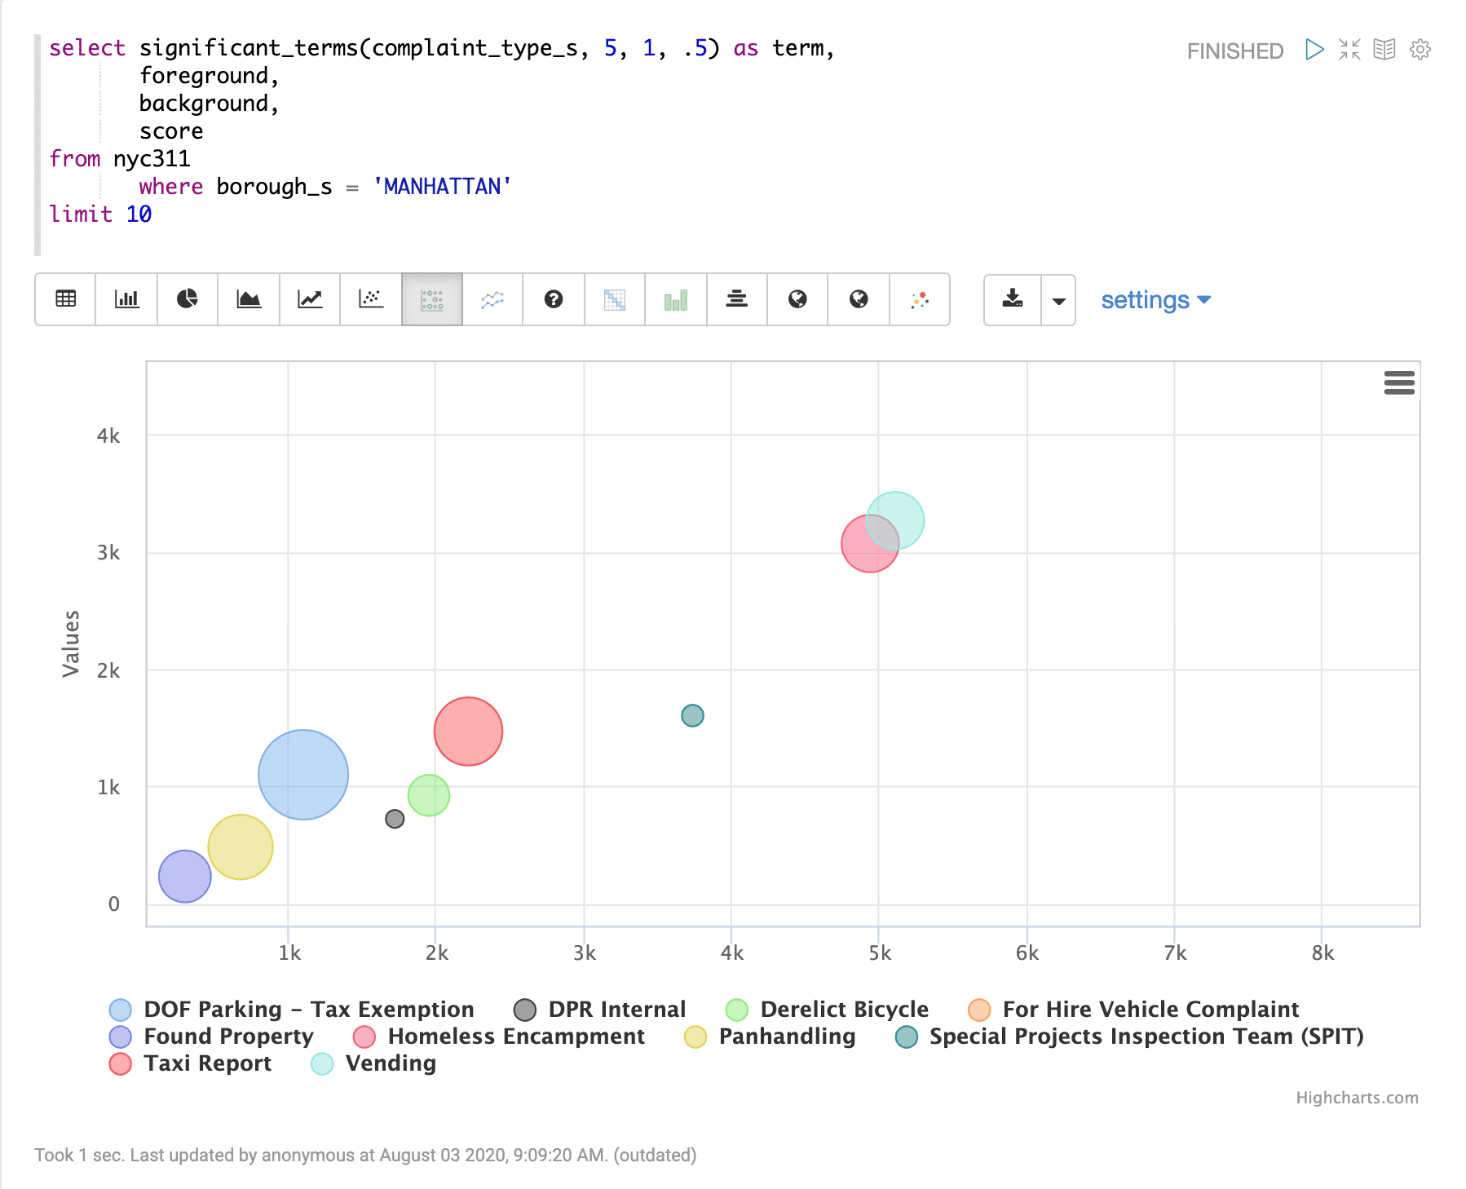Expand the download options dropdown arrow
Viewport: 1466px width, 1189px height.
tap(1058, 299)
